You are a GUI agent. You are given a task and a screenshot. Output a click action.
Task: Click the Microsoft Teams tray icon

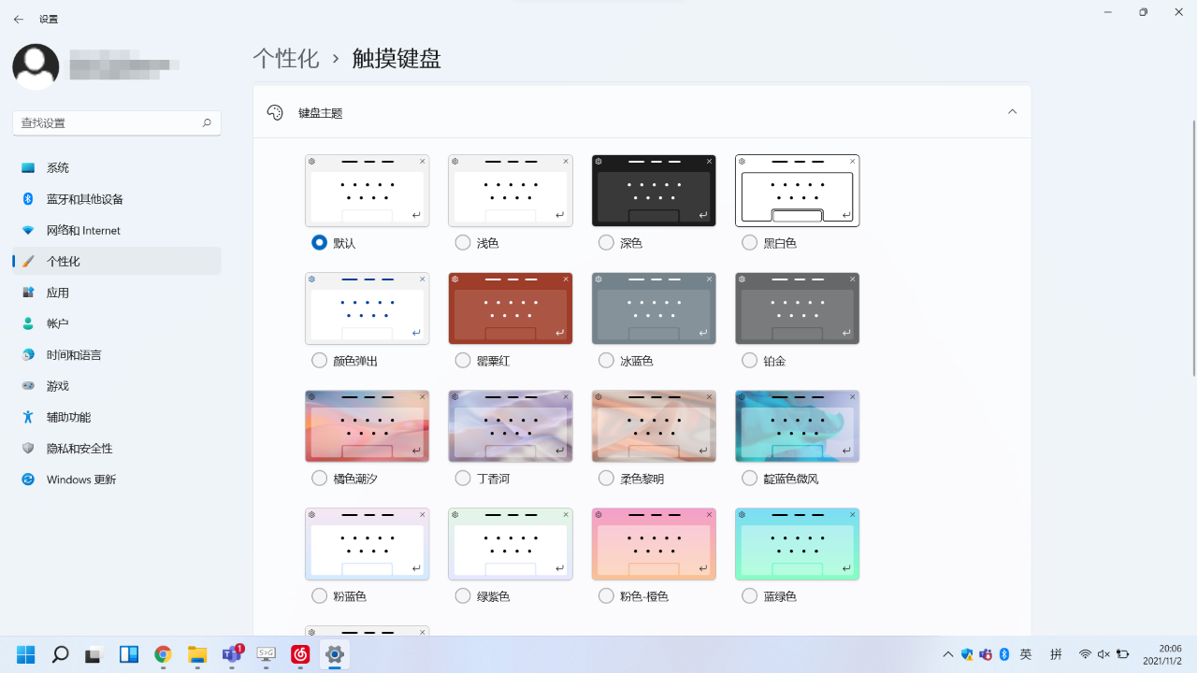tap(987, 654)
